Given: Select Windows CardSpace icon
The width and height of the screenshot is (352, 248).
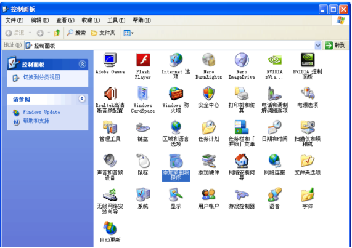Looking at the screenshot, I should 143,94.
